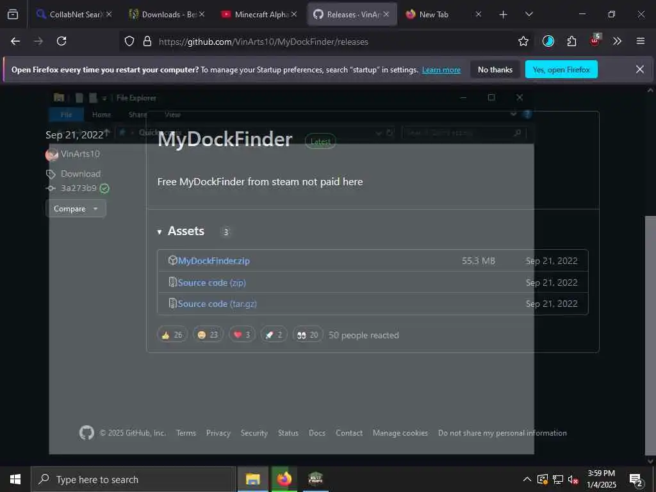Click the Firefox taskbar icon
This screenshot has width=656, height=492.
tap(284, 479)
